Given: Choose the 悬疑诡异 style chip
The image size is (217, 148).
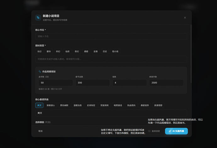Looking at the screenshot, I should [x=145, y=105].
